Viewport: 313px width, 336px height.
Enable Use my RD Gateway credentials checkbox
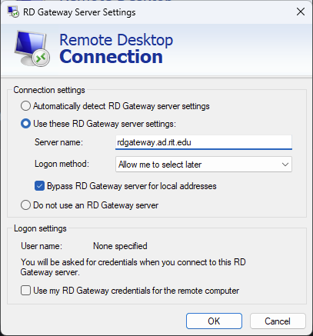(25, 291)
